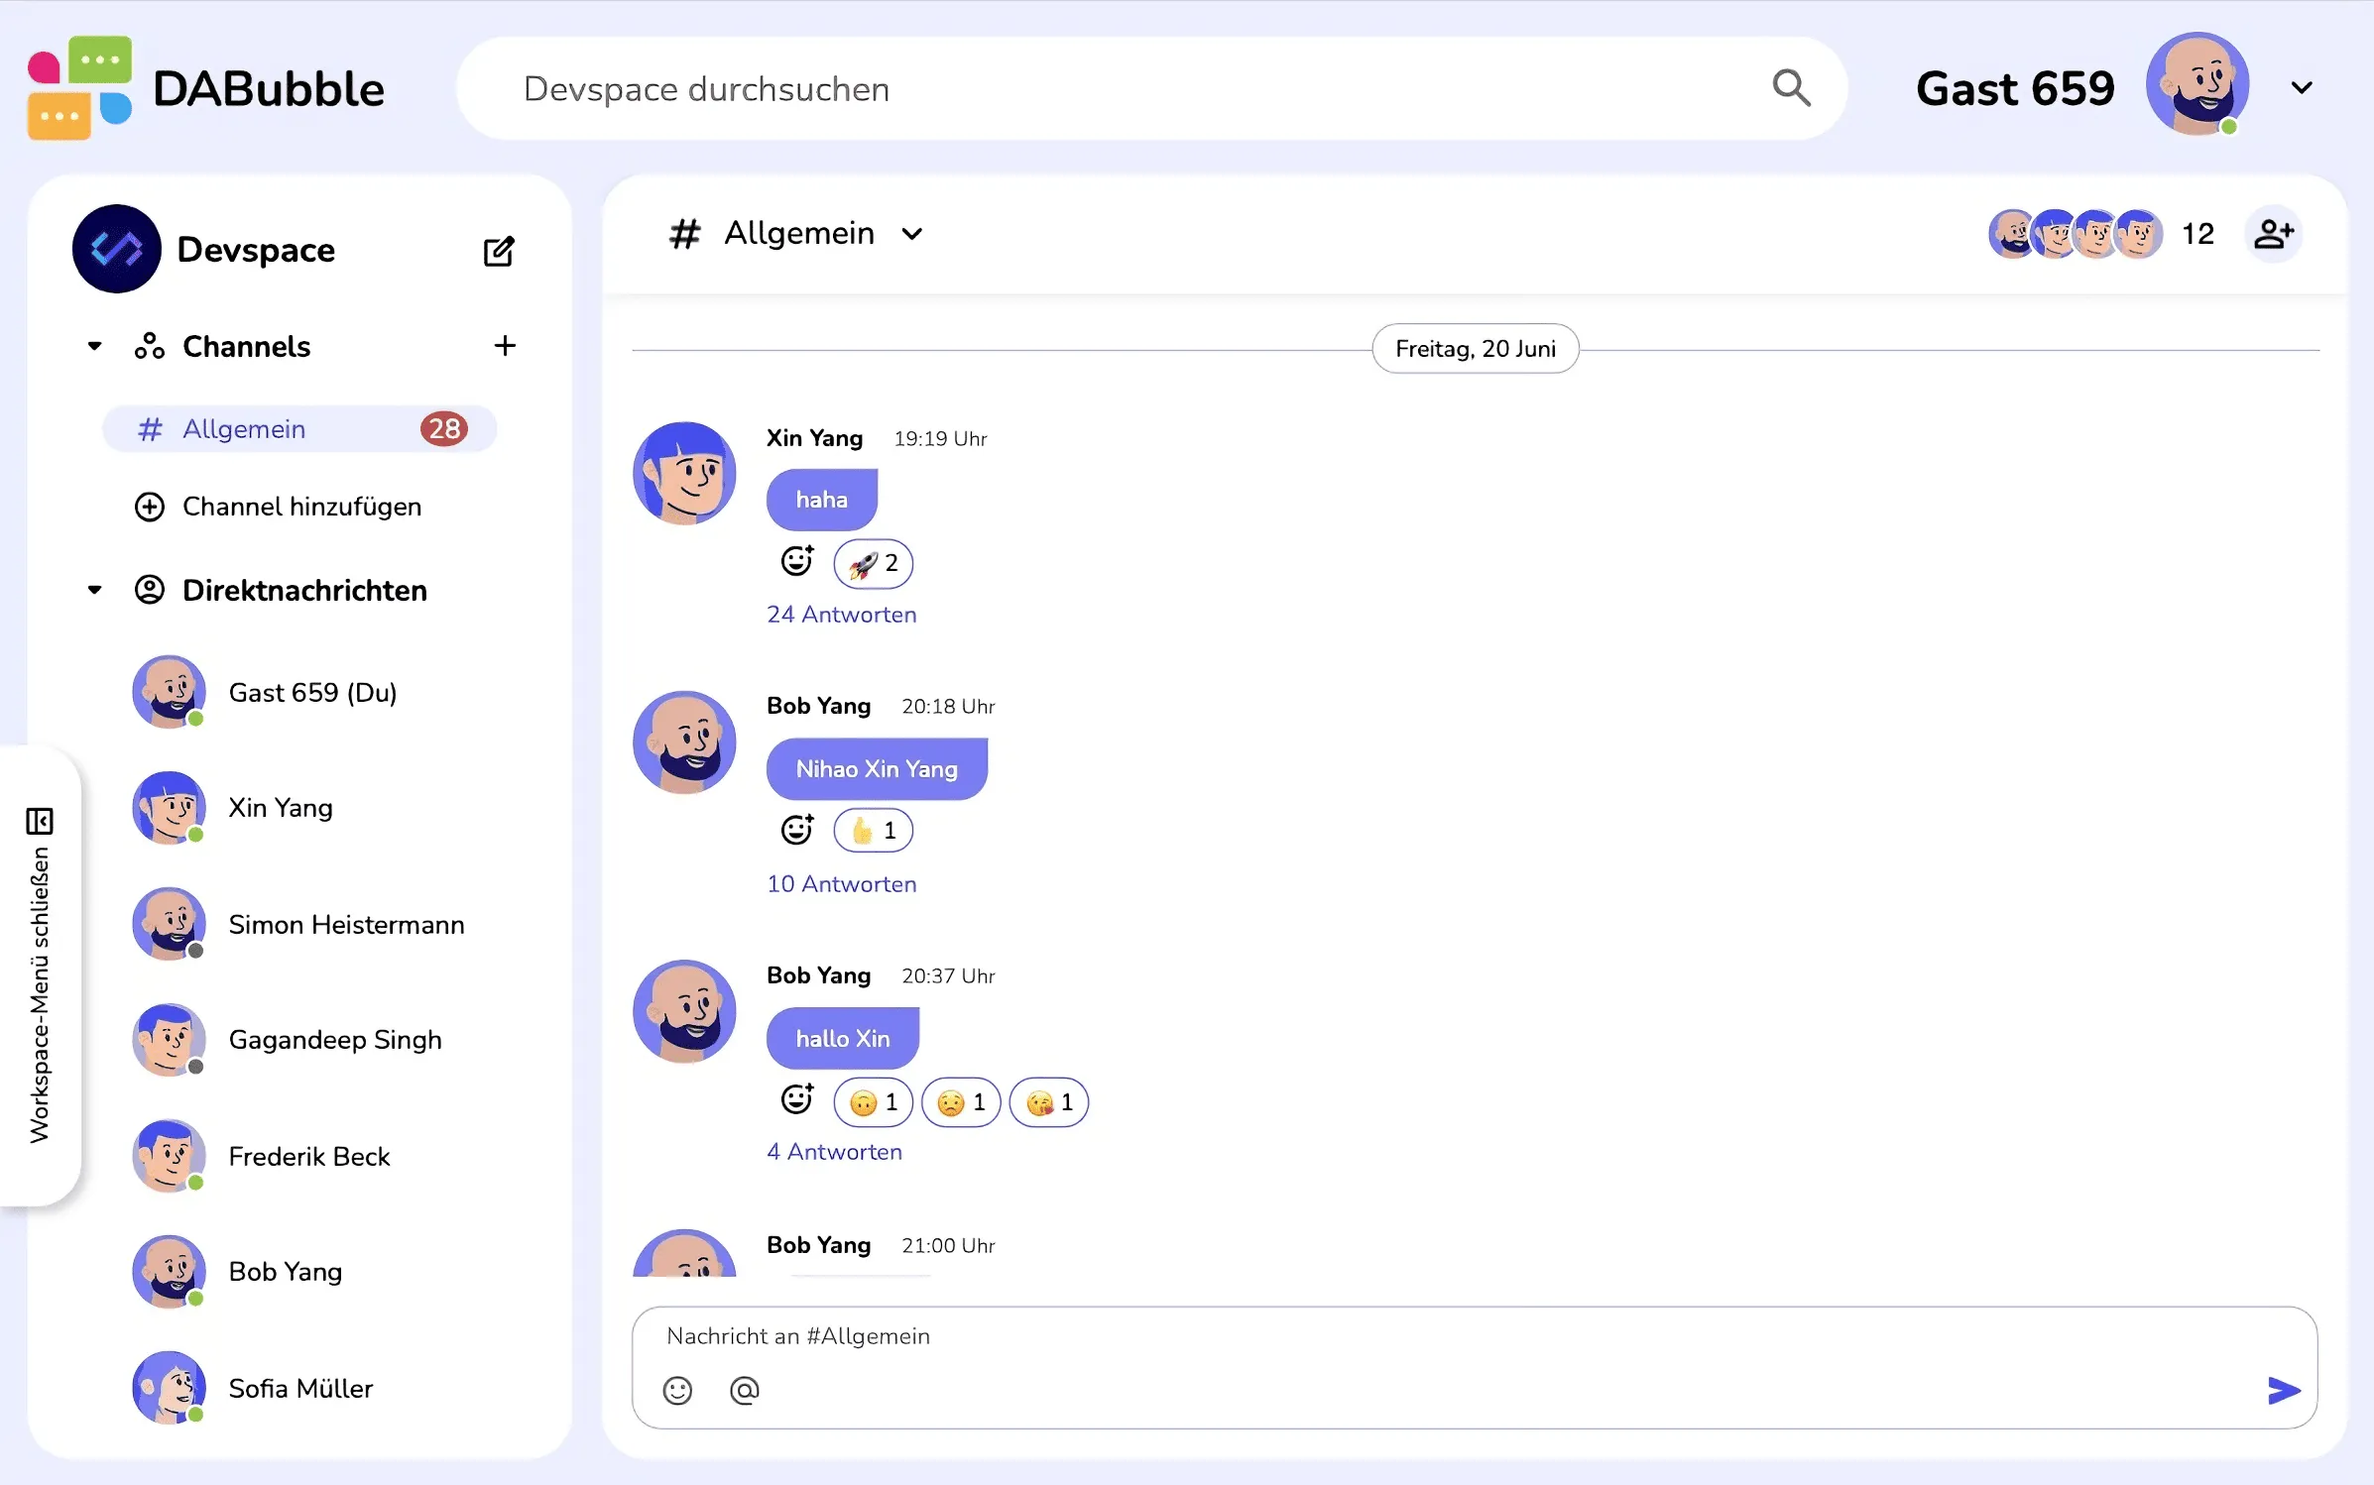Toggle the thumbs-up reaction on 'Nihao Xin Yang'

[873, 831]
